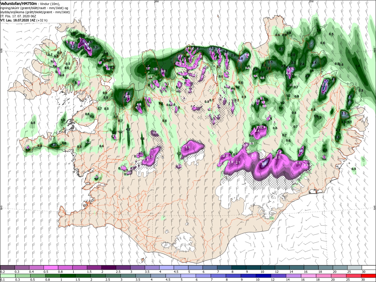Click the 0.1 label in the bottom legend row
Viewport: 376px width, 282px height.
click(x=2, y=280)
